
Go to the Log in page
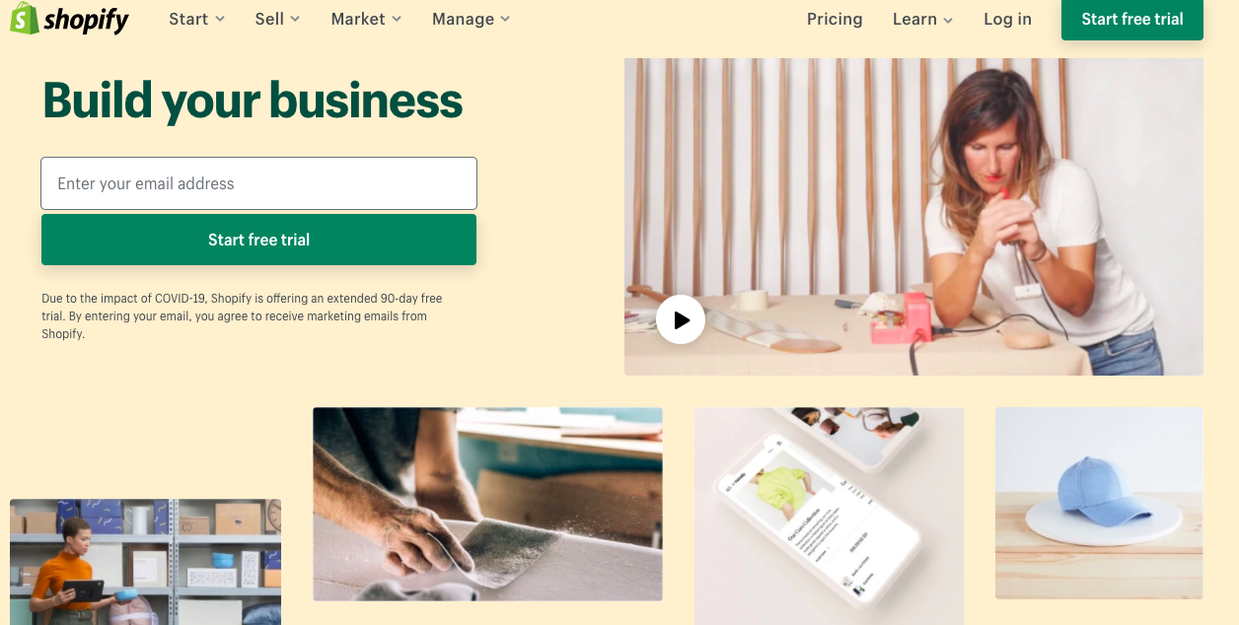click(1007, 19)
